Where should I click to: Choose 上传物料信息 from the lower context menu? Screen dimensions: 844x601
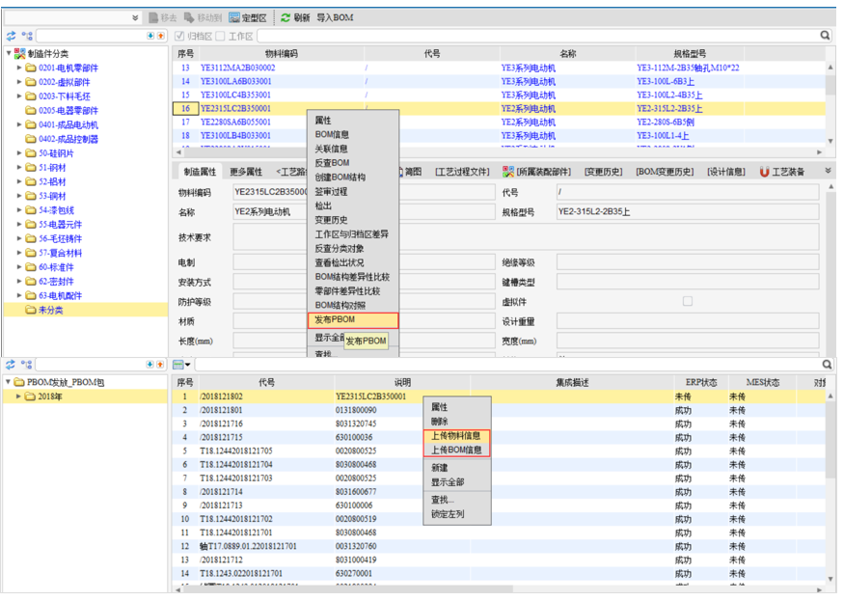[x=456, y=435]
